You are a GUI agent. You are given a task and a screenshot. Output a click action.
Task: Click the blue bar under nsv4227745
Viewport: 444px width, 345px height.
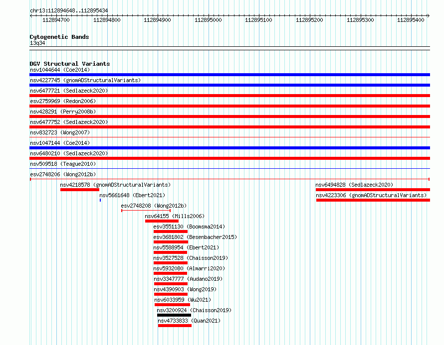pos(229,85)
